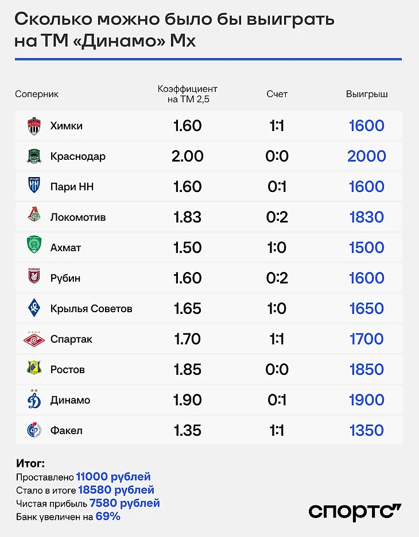Click the 7580 рублей net profit

[125, 503]
